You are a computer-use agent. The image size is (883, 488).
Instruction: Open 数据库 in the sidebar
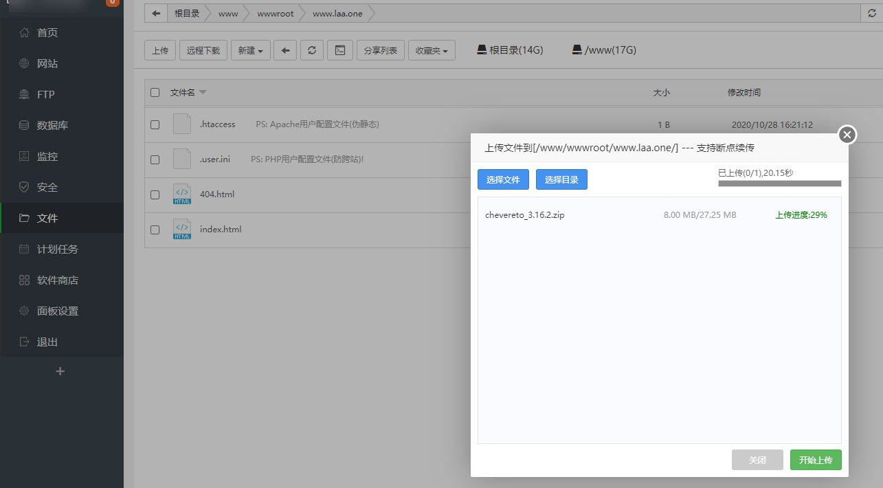[x=52, y=125]
